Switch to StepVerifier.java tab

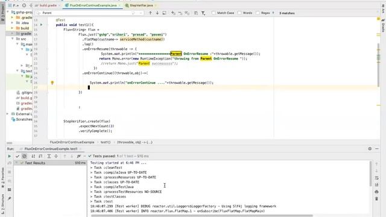click(x=141, y=5)
